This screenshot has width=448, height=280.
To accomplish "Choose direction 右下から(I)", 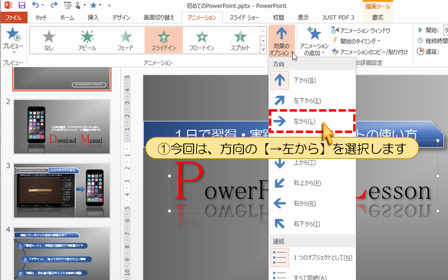I will click(x=312, y=224).
